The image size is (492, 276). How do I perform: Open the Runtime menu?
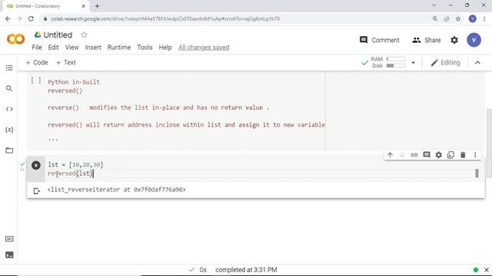click(x=119, y=48)
